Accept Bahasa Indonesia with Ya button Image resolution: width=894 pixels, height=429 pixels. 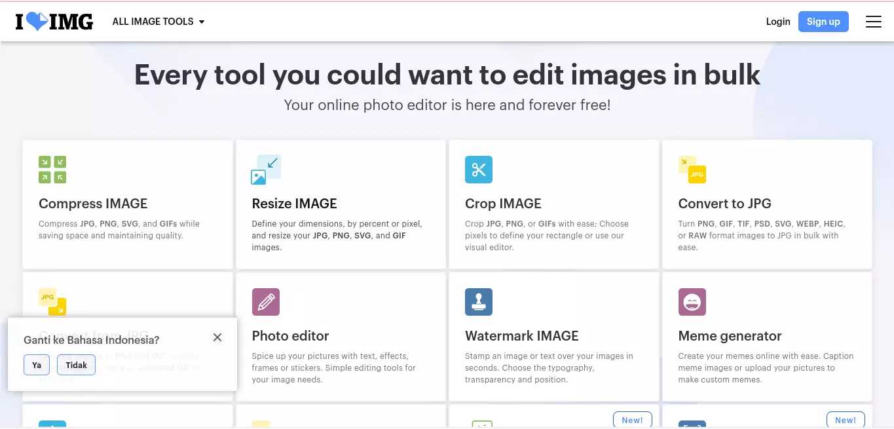(37, 365)
